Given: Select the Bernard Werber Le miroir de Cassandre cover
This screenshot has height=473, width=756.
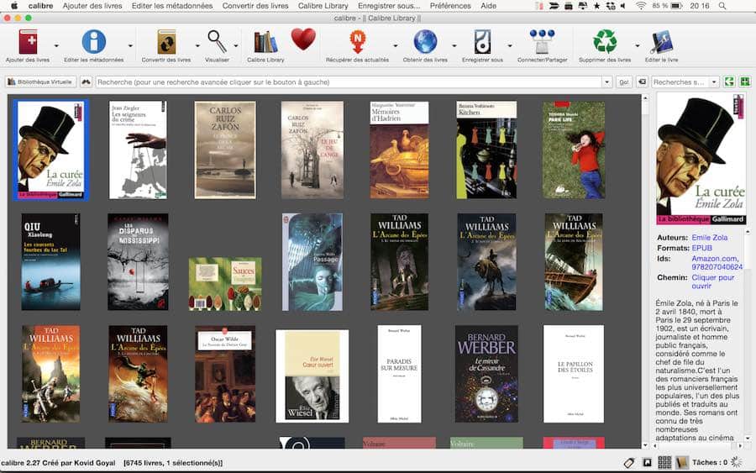Looking at the screenshot, I should (x=486, y=374).
